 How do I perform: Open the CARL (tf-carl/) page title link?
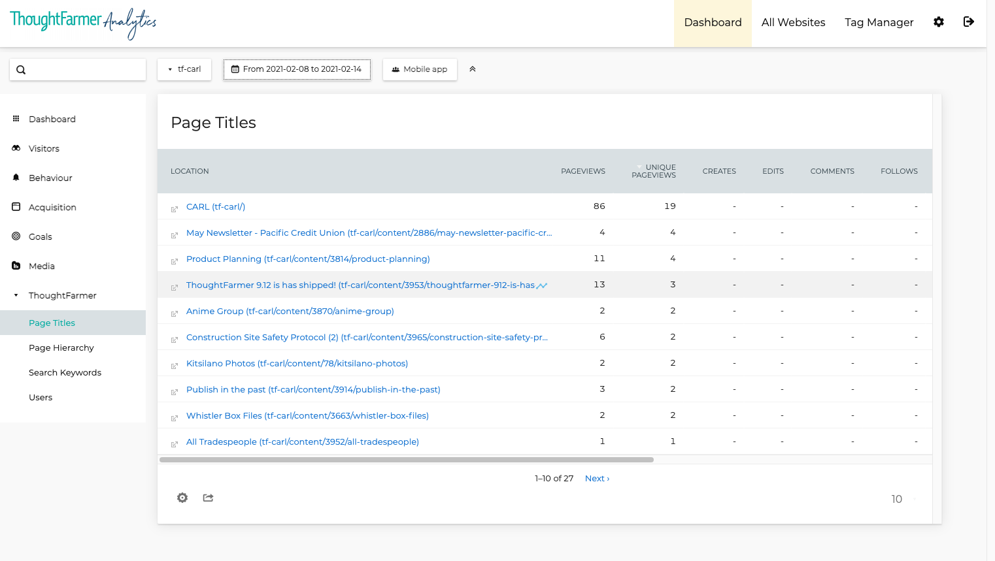coord(216,206)
